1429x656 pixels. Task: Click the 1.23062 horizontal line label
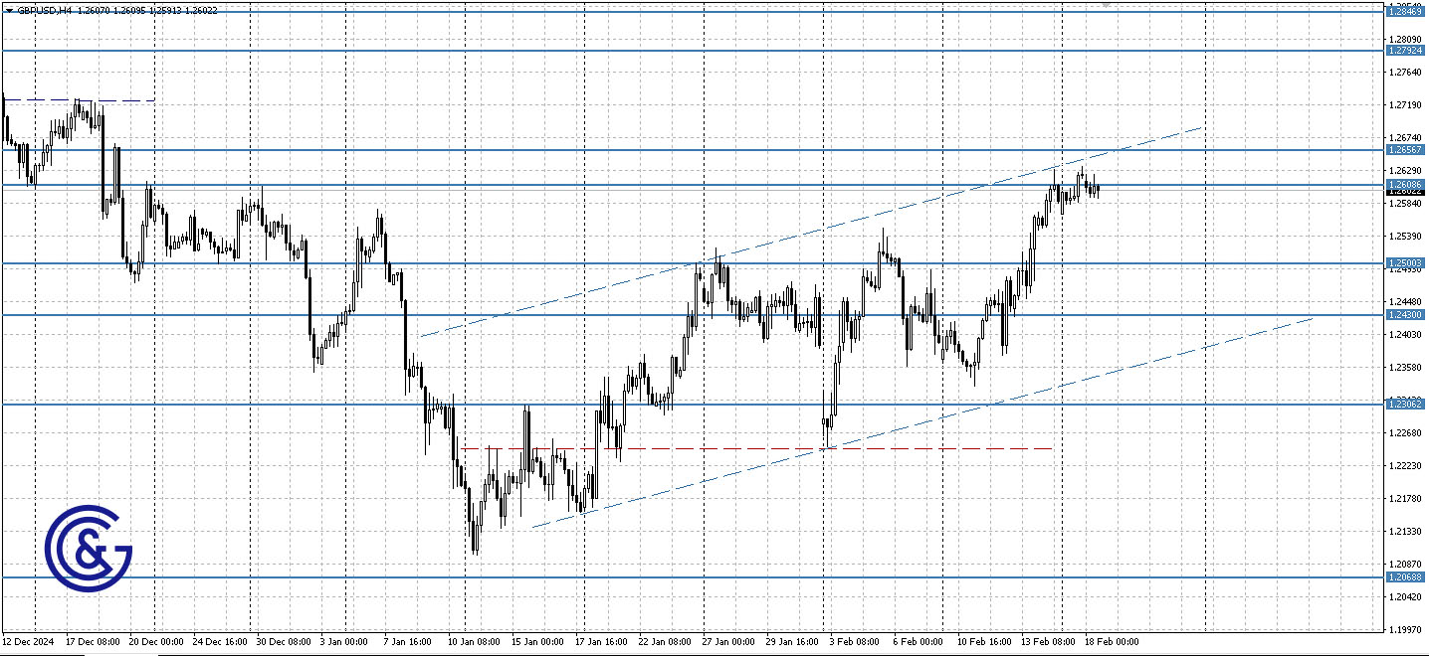[1407, 404]
